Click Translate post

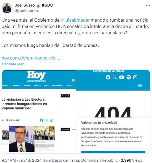(13, 64)
